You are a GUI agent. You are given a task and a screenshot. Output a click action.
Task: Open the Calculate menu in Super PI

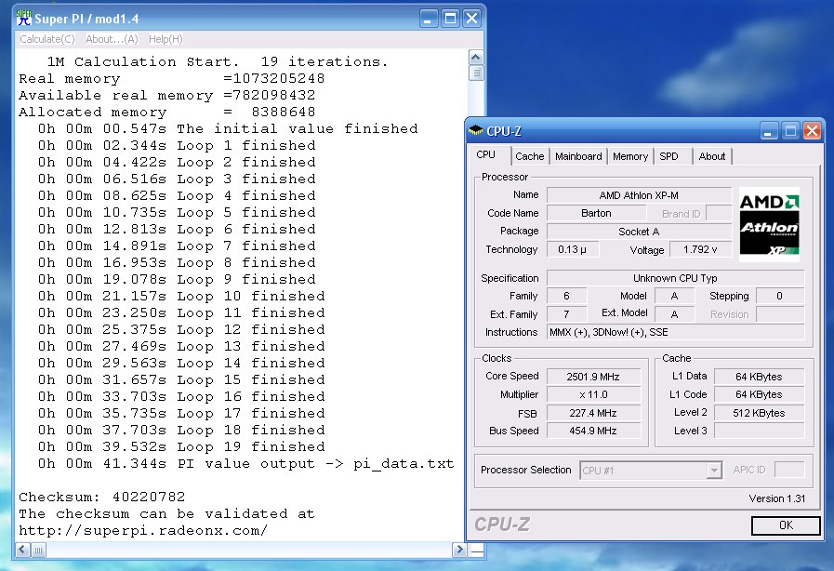coord(46,39)
